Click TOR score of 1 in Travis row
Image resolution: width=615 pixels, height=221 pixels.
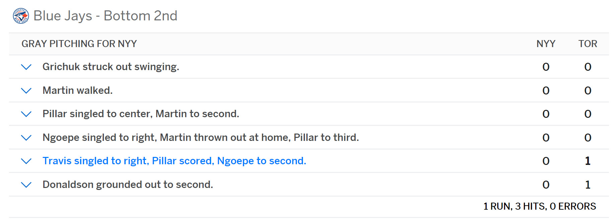(588, 161)
